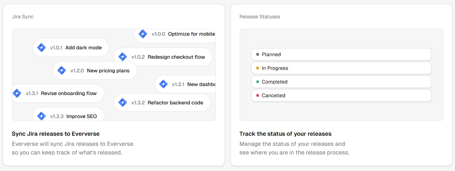Click the gray dot next to Planned
This screenshot has width=455, height=171.
(258, 54)
